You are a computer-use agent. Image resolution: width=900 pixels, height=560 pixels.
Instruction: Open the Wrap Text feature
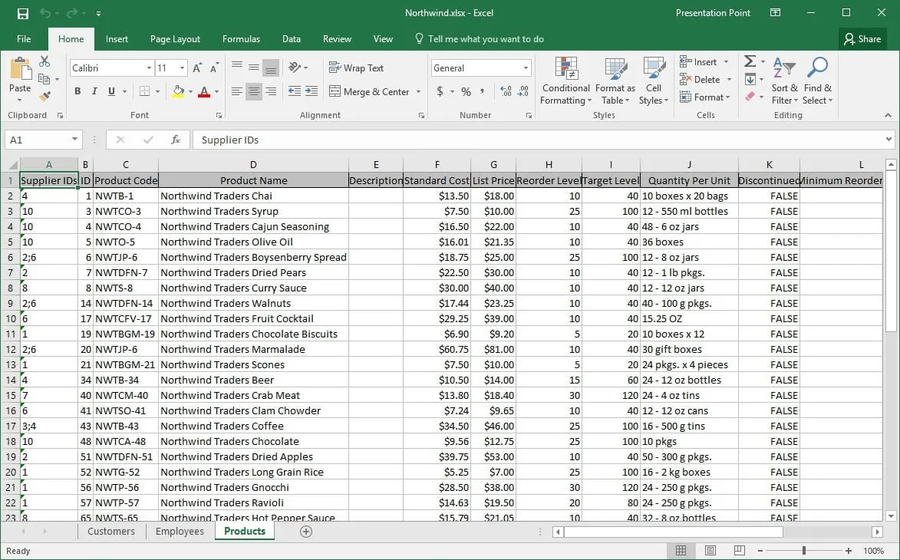click(x=356, y=68)
